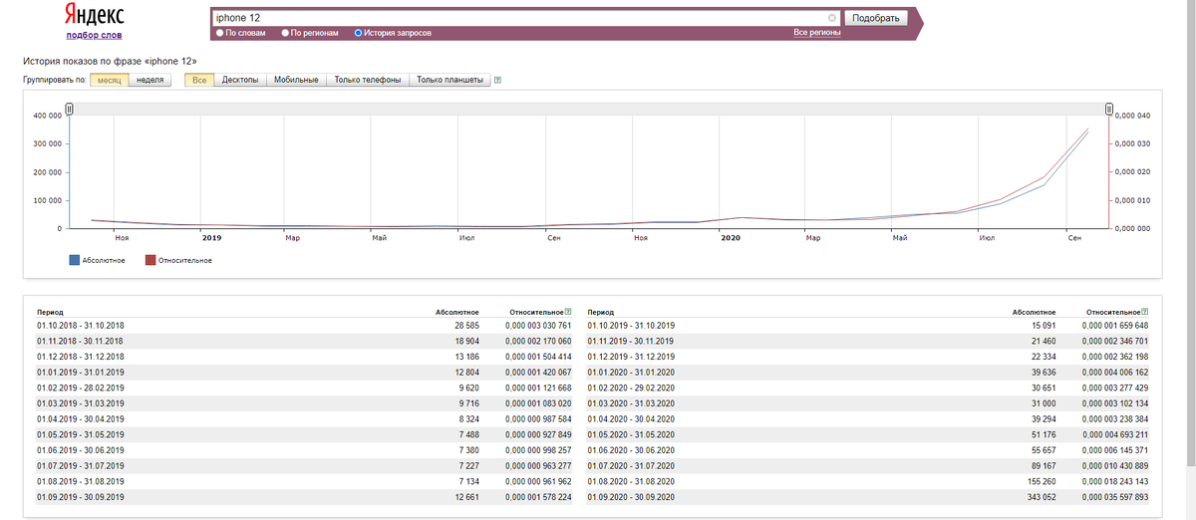Group the data by месяц
1196x520 pixels.
pyautogui.click(x=109, y=80)
